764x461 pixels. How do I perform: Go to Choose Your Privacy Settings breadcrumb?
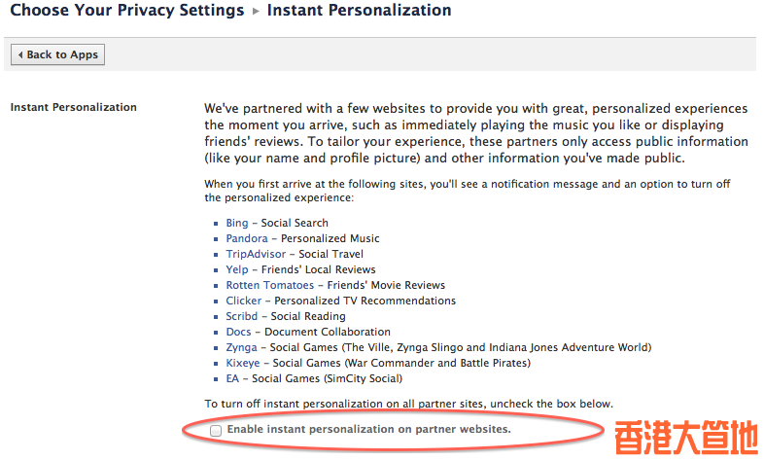[127, 11]
